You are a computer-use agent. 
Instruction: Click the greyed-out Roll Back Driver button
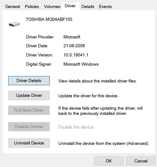[x=29, y=110]
